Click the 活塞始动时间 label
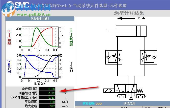The image size is (170, 108). point(28,93)
